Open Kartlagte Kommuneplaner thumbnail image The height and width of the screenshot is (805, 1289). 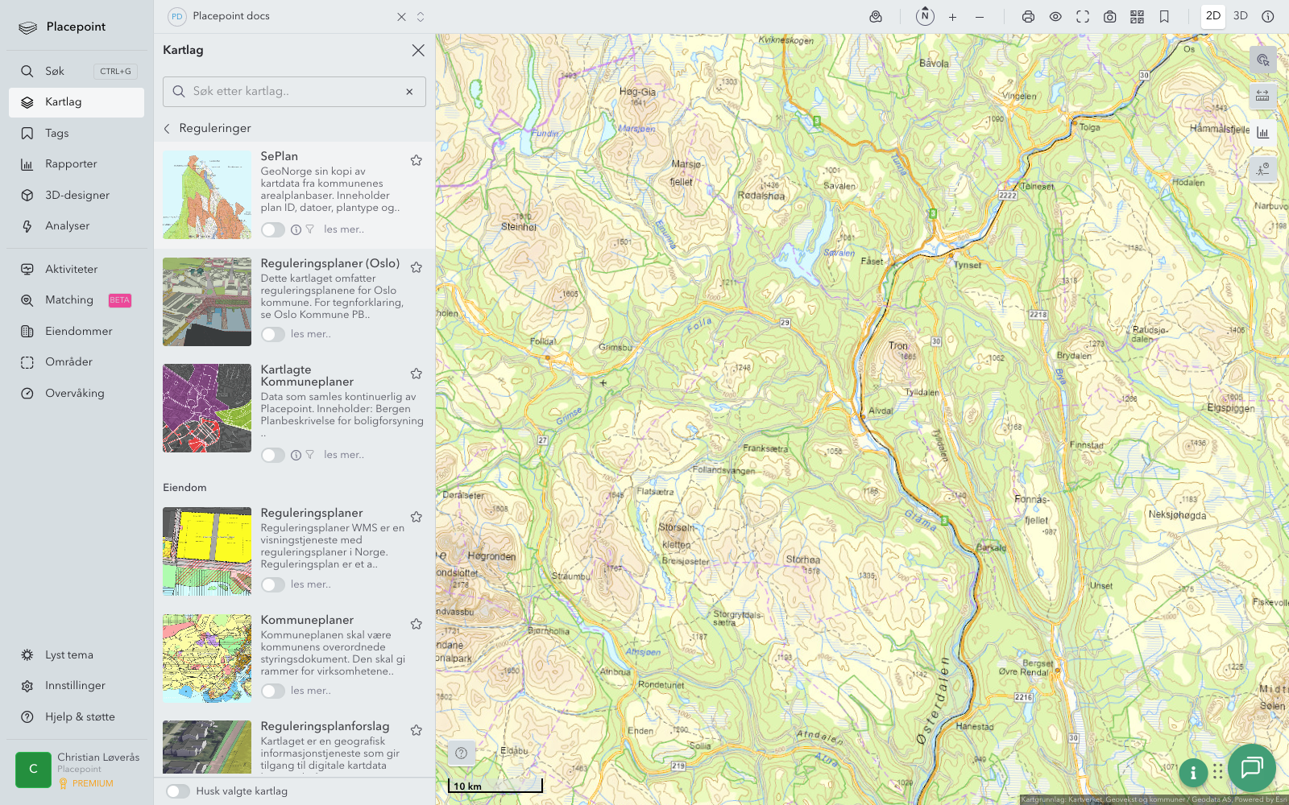tap(207, 408)
